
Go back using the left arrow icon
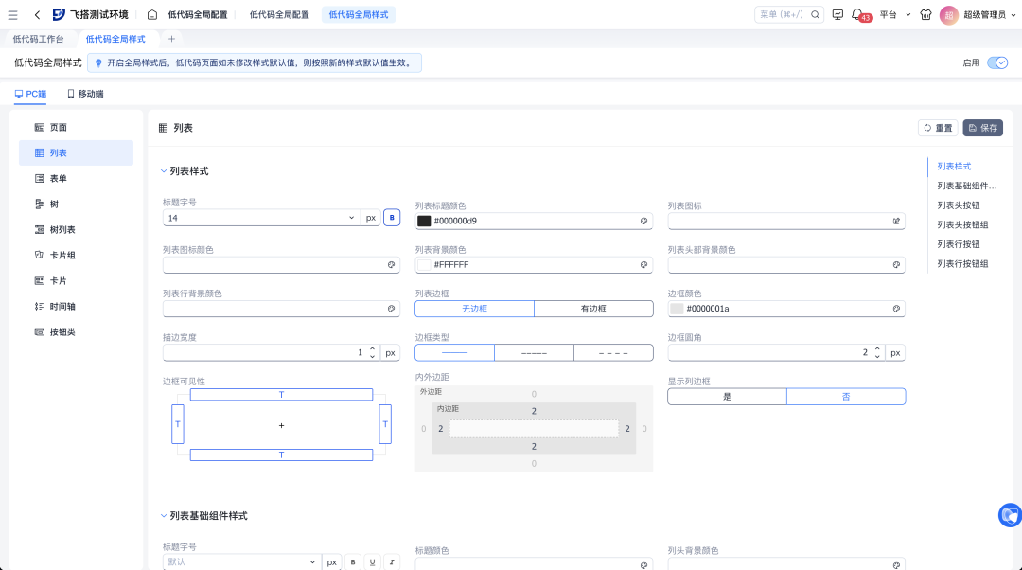[x=37, y=14]
